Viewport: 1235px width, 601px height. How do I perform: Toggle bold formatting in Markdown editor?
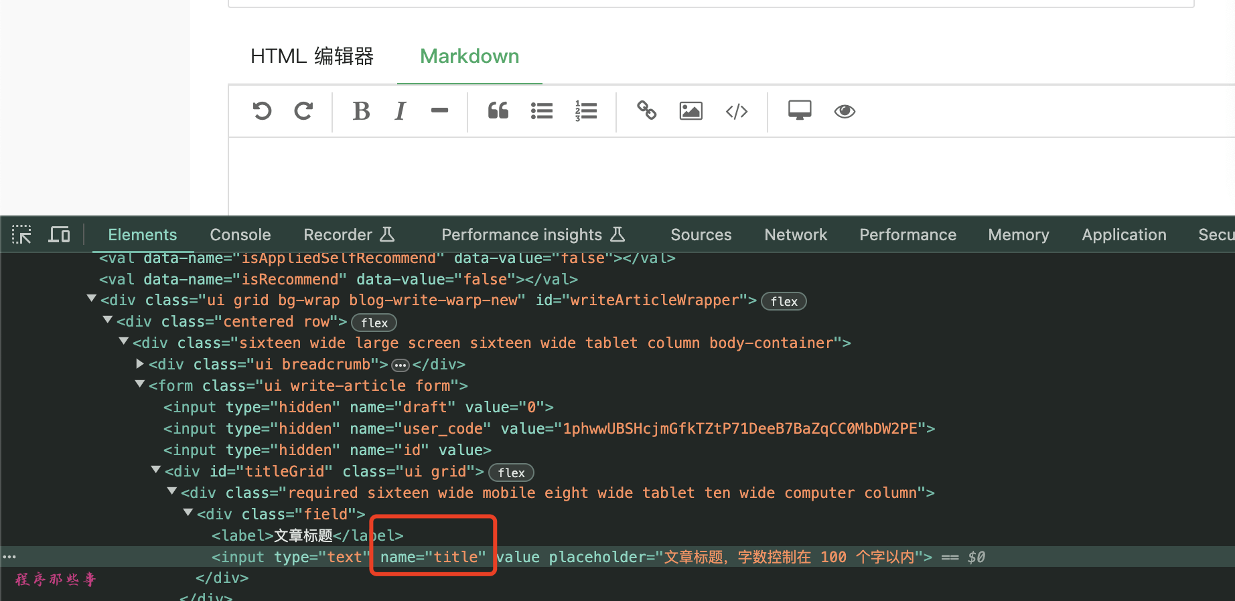[x=361, y=111]
